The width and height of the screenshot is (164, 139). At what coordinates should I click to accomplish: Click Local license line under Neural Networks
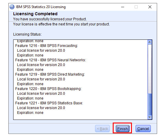point(41,65)
